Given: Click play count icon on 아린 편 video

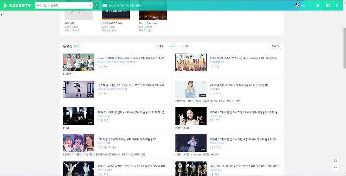Looking at the screenshot, I should 210,94.
